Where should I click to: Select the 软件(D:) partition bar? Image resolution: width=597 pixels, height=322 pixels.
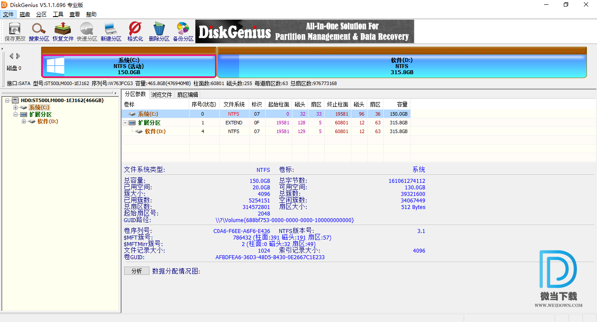[402, 66]
